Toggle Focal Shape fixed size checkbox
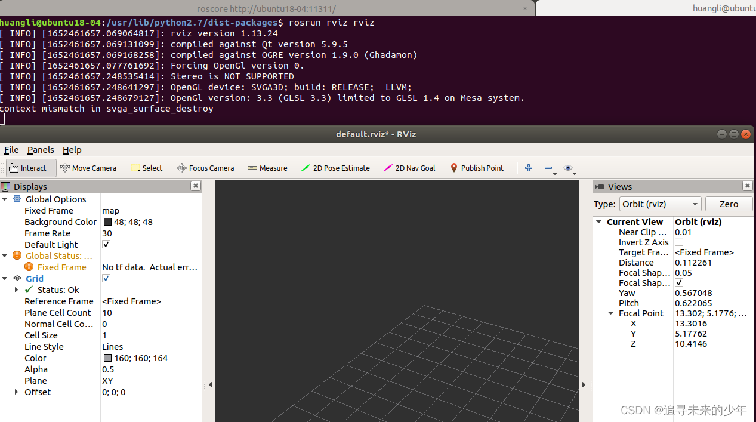756x422 pixels. [x=679, y=282]
